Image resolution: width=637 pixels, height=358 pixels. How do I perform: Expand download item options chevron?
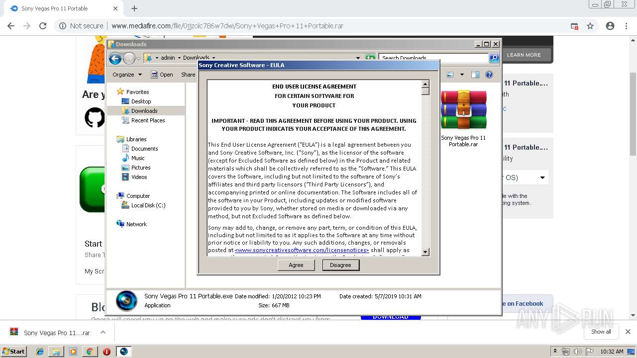(103, 332)
